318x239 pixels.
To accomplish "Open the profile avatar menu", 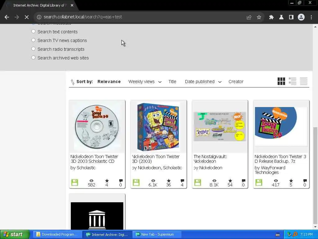I will [x=301, y=17].
